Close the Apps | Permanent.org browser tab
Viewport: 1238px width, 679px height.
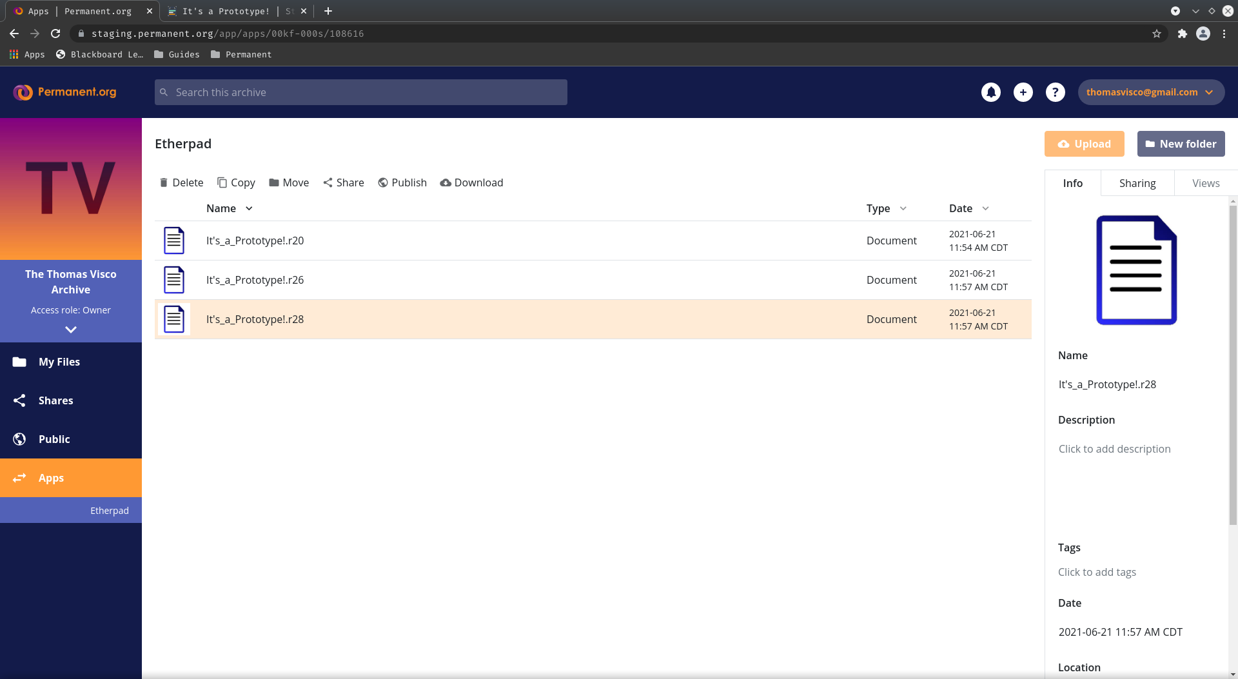pyautogui.click(x=150, y=11)
